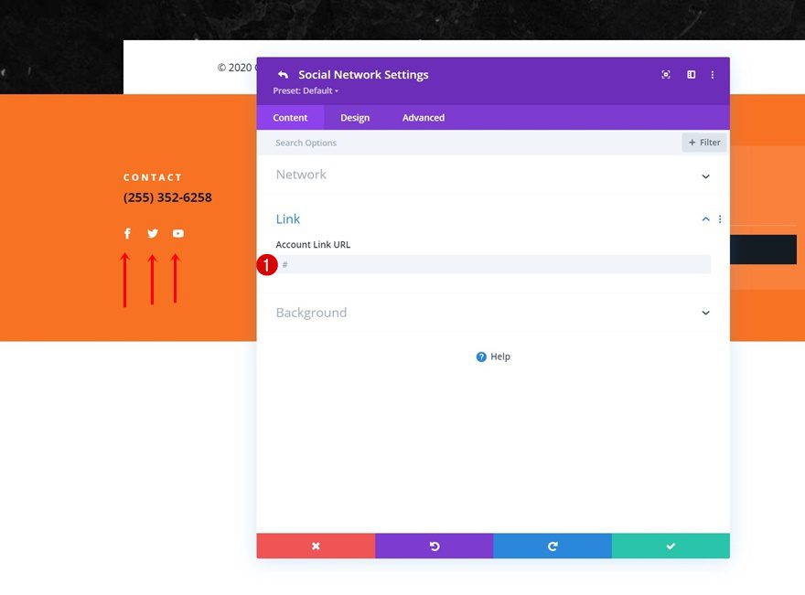Click the Account Link URL label
This screenshot has width=805, height=595.
point(313,245)
